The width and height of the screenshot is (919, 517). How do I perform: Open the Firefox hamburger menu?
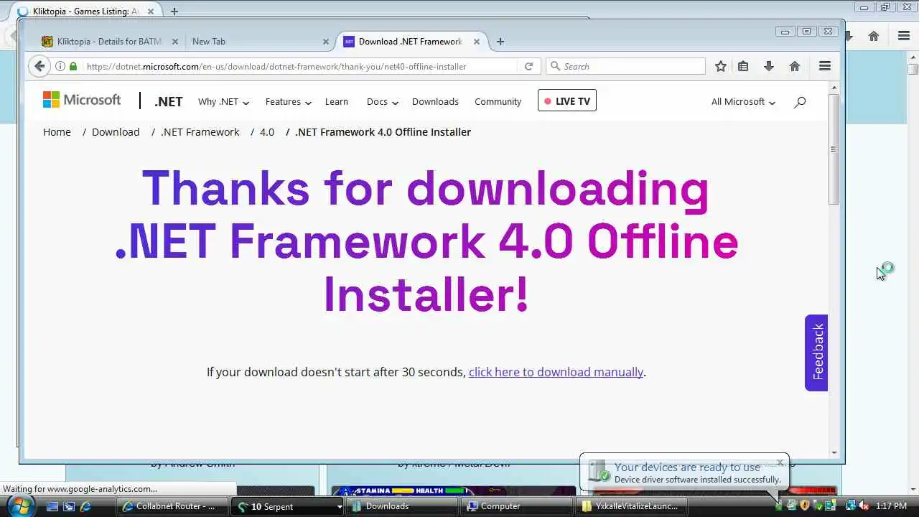[x=825, y=66]
